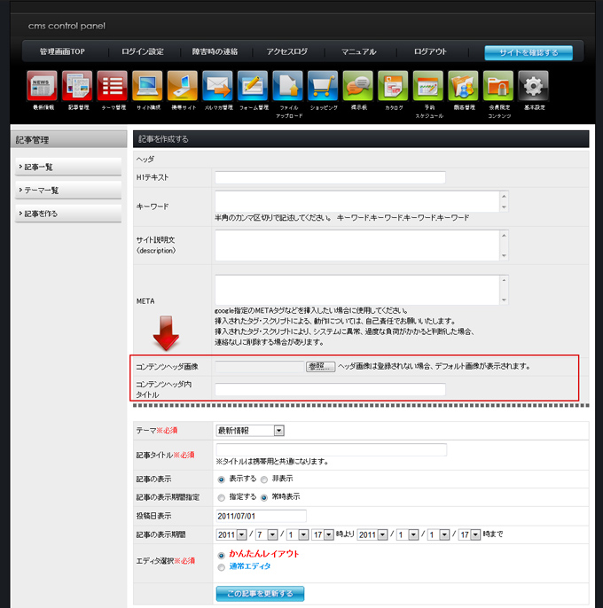This screenshot has width=603, height=608.
Task: Open the 掲示板 speech bubble icon
Action: pyautogui.click(x=357, y=87)
